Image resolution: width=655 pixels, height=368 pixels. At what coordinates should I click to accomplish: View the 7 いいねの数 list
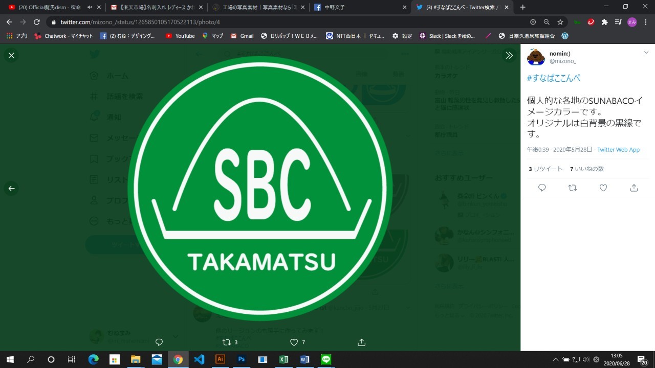(x=587, y=169)
